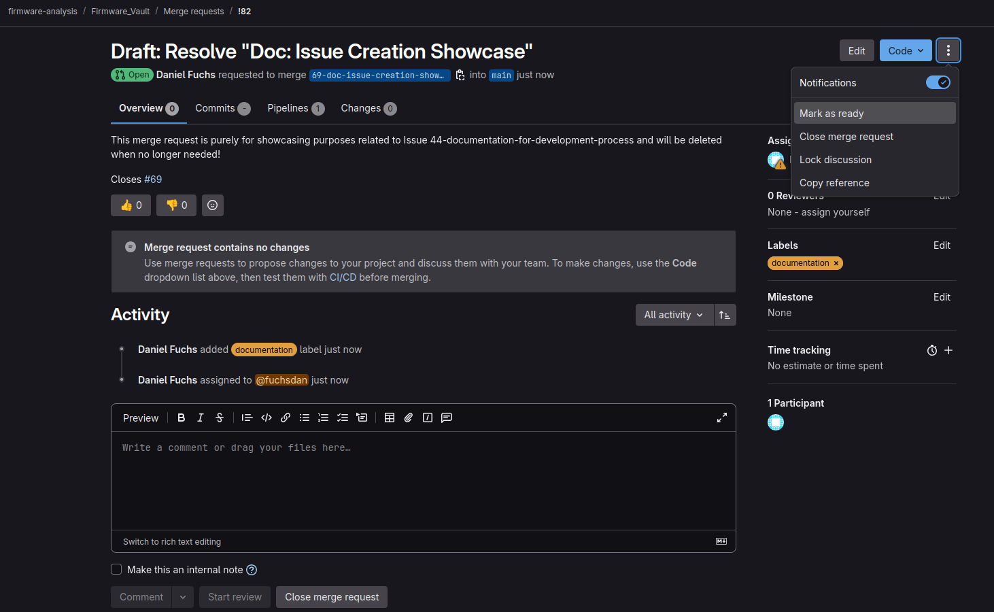This screenshot has height=612, width=994.
Task: Open the !82 breadcrumb item
Action: click(x=245, y=12)
